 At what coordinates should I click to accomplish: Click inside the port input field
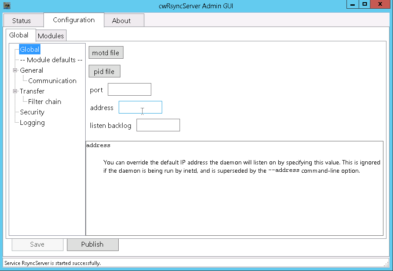(x=129, y=89)
